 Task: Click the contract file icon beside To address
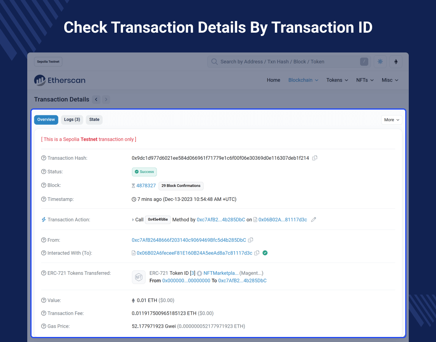[x=134, y=253]
